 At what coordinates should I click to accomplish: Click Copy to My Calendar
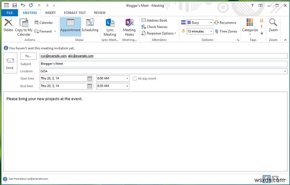(x=24, y=27)
